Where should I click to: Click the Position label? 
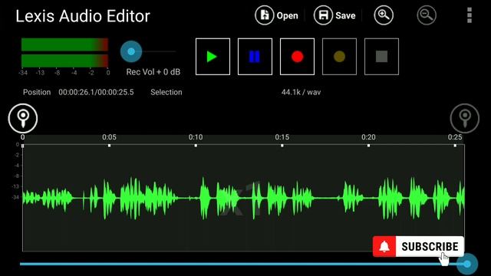37,92
